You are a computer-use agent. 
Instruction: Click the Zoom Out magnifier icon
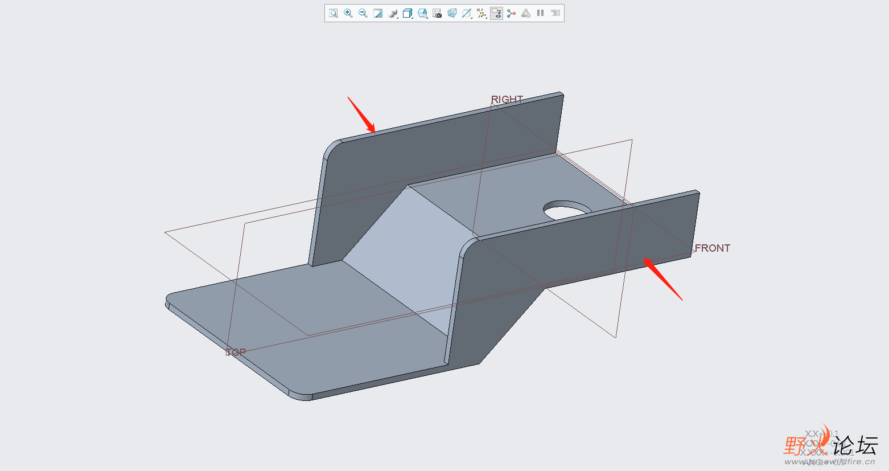(x=363, y=13)
